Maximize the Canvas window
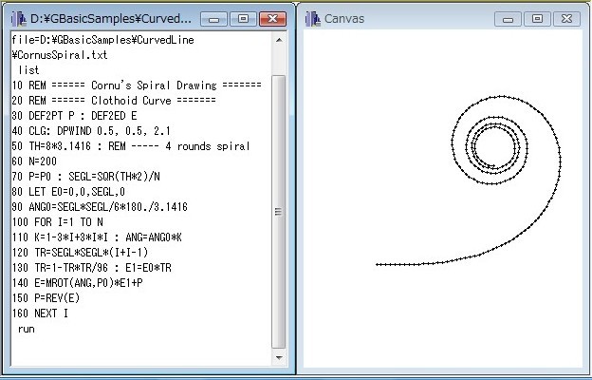Image resolution: width=592 pixels, height=380 pixels. [x=537, y=19]
